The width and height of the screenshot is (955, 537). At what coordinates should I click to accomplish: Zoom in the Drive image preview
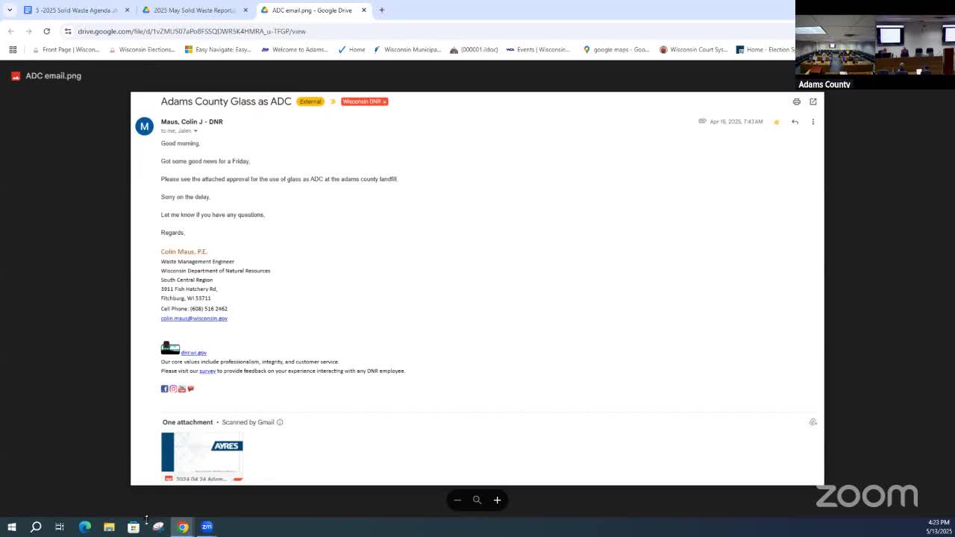(x=497, y=500)
